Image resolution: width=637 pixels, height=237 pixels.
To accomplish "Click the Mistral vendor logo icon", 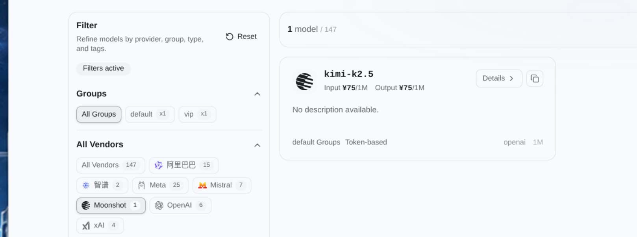I will click(202, 185).
